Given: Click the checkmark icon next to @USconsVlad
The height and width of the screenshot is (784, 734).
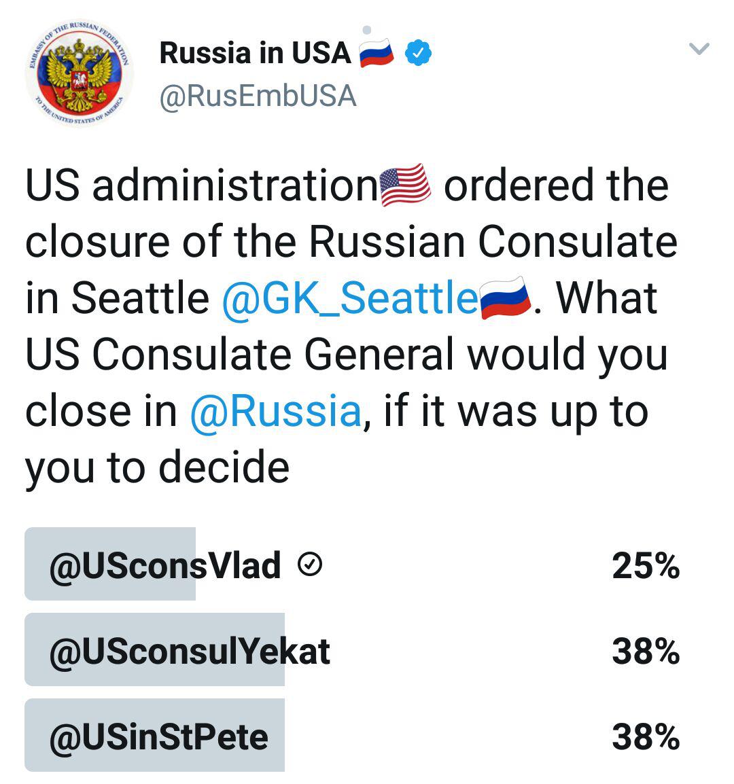Looking at the screenshot, I should point(310,565).
